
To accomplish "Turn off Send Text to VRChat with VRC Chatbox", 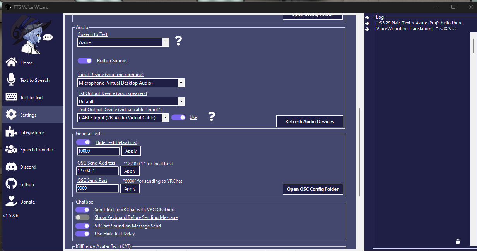I will click(x=82, y=209).
